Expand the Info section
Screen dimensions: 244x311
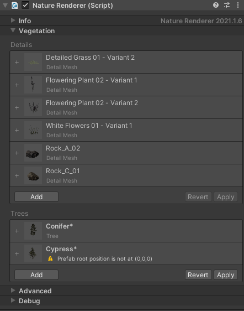13,20
